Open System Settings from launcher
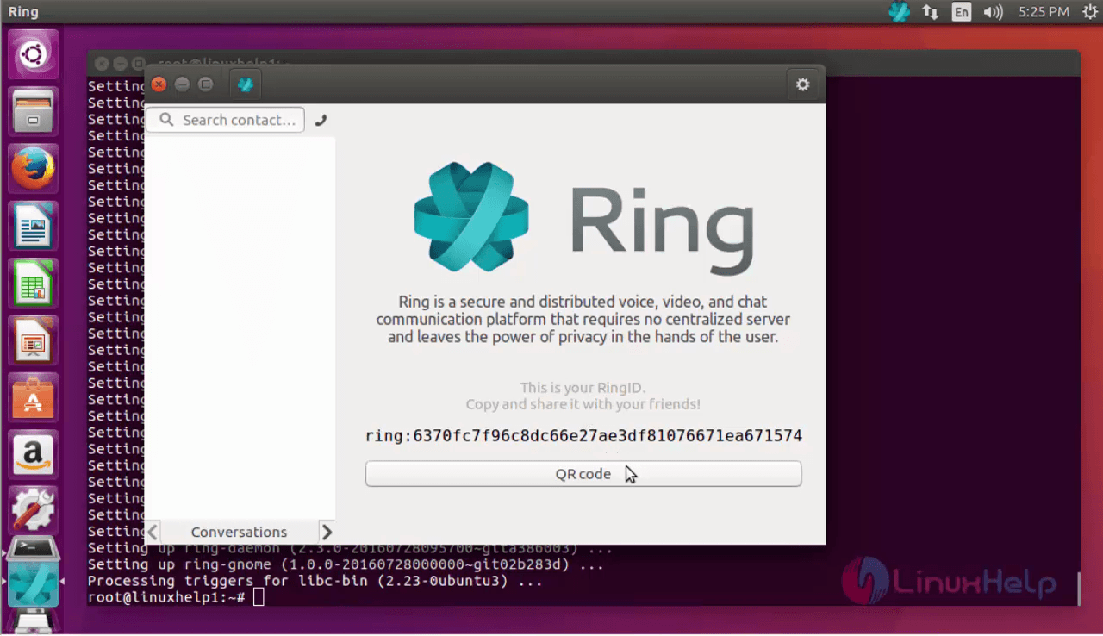1103x636 pixels. coord(33,512)
